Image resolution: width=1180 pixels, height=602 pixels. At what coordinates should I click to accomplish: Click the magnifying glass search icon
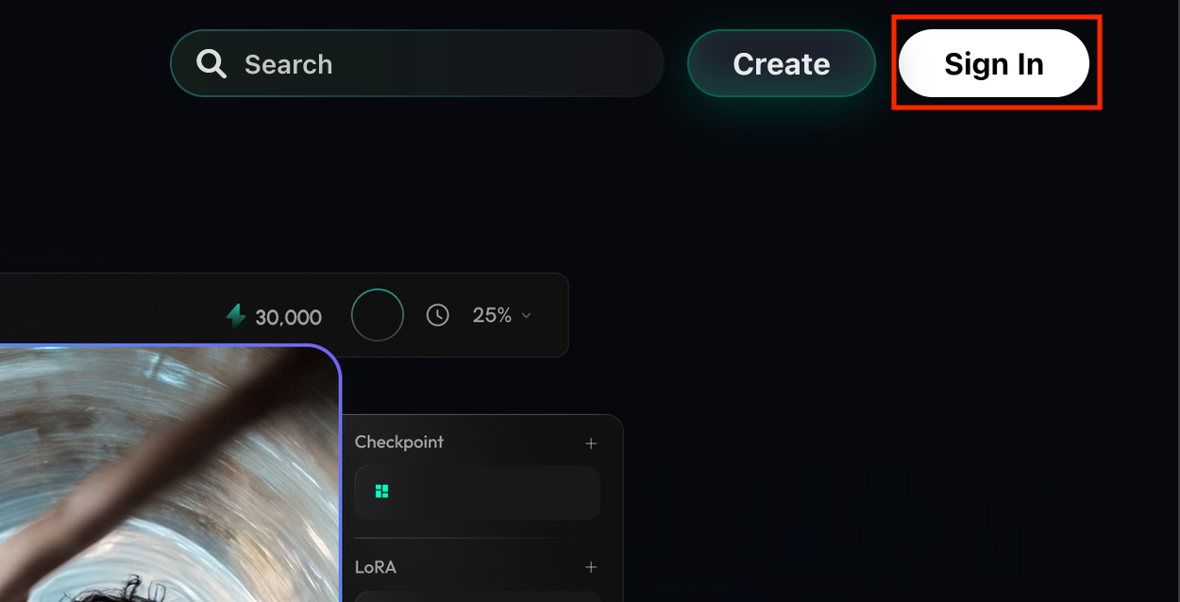[211, 64]
